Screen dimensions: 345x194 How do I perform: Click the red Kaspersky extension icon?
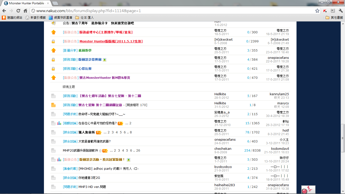[325, 11]
